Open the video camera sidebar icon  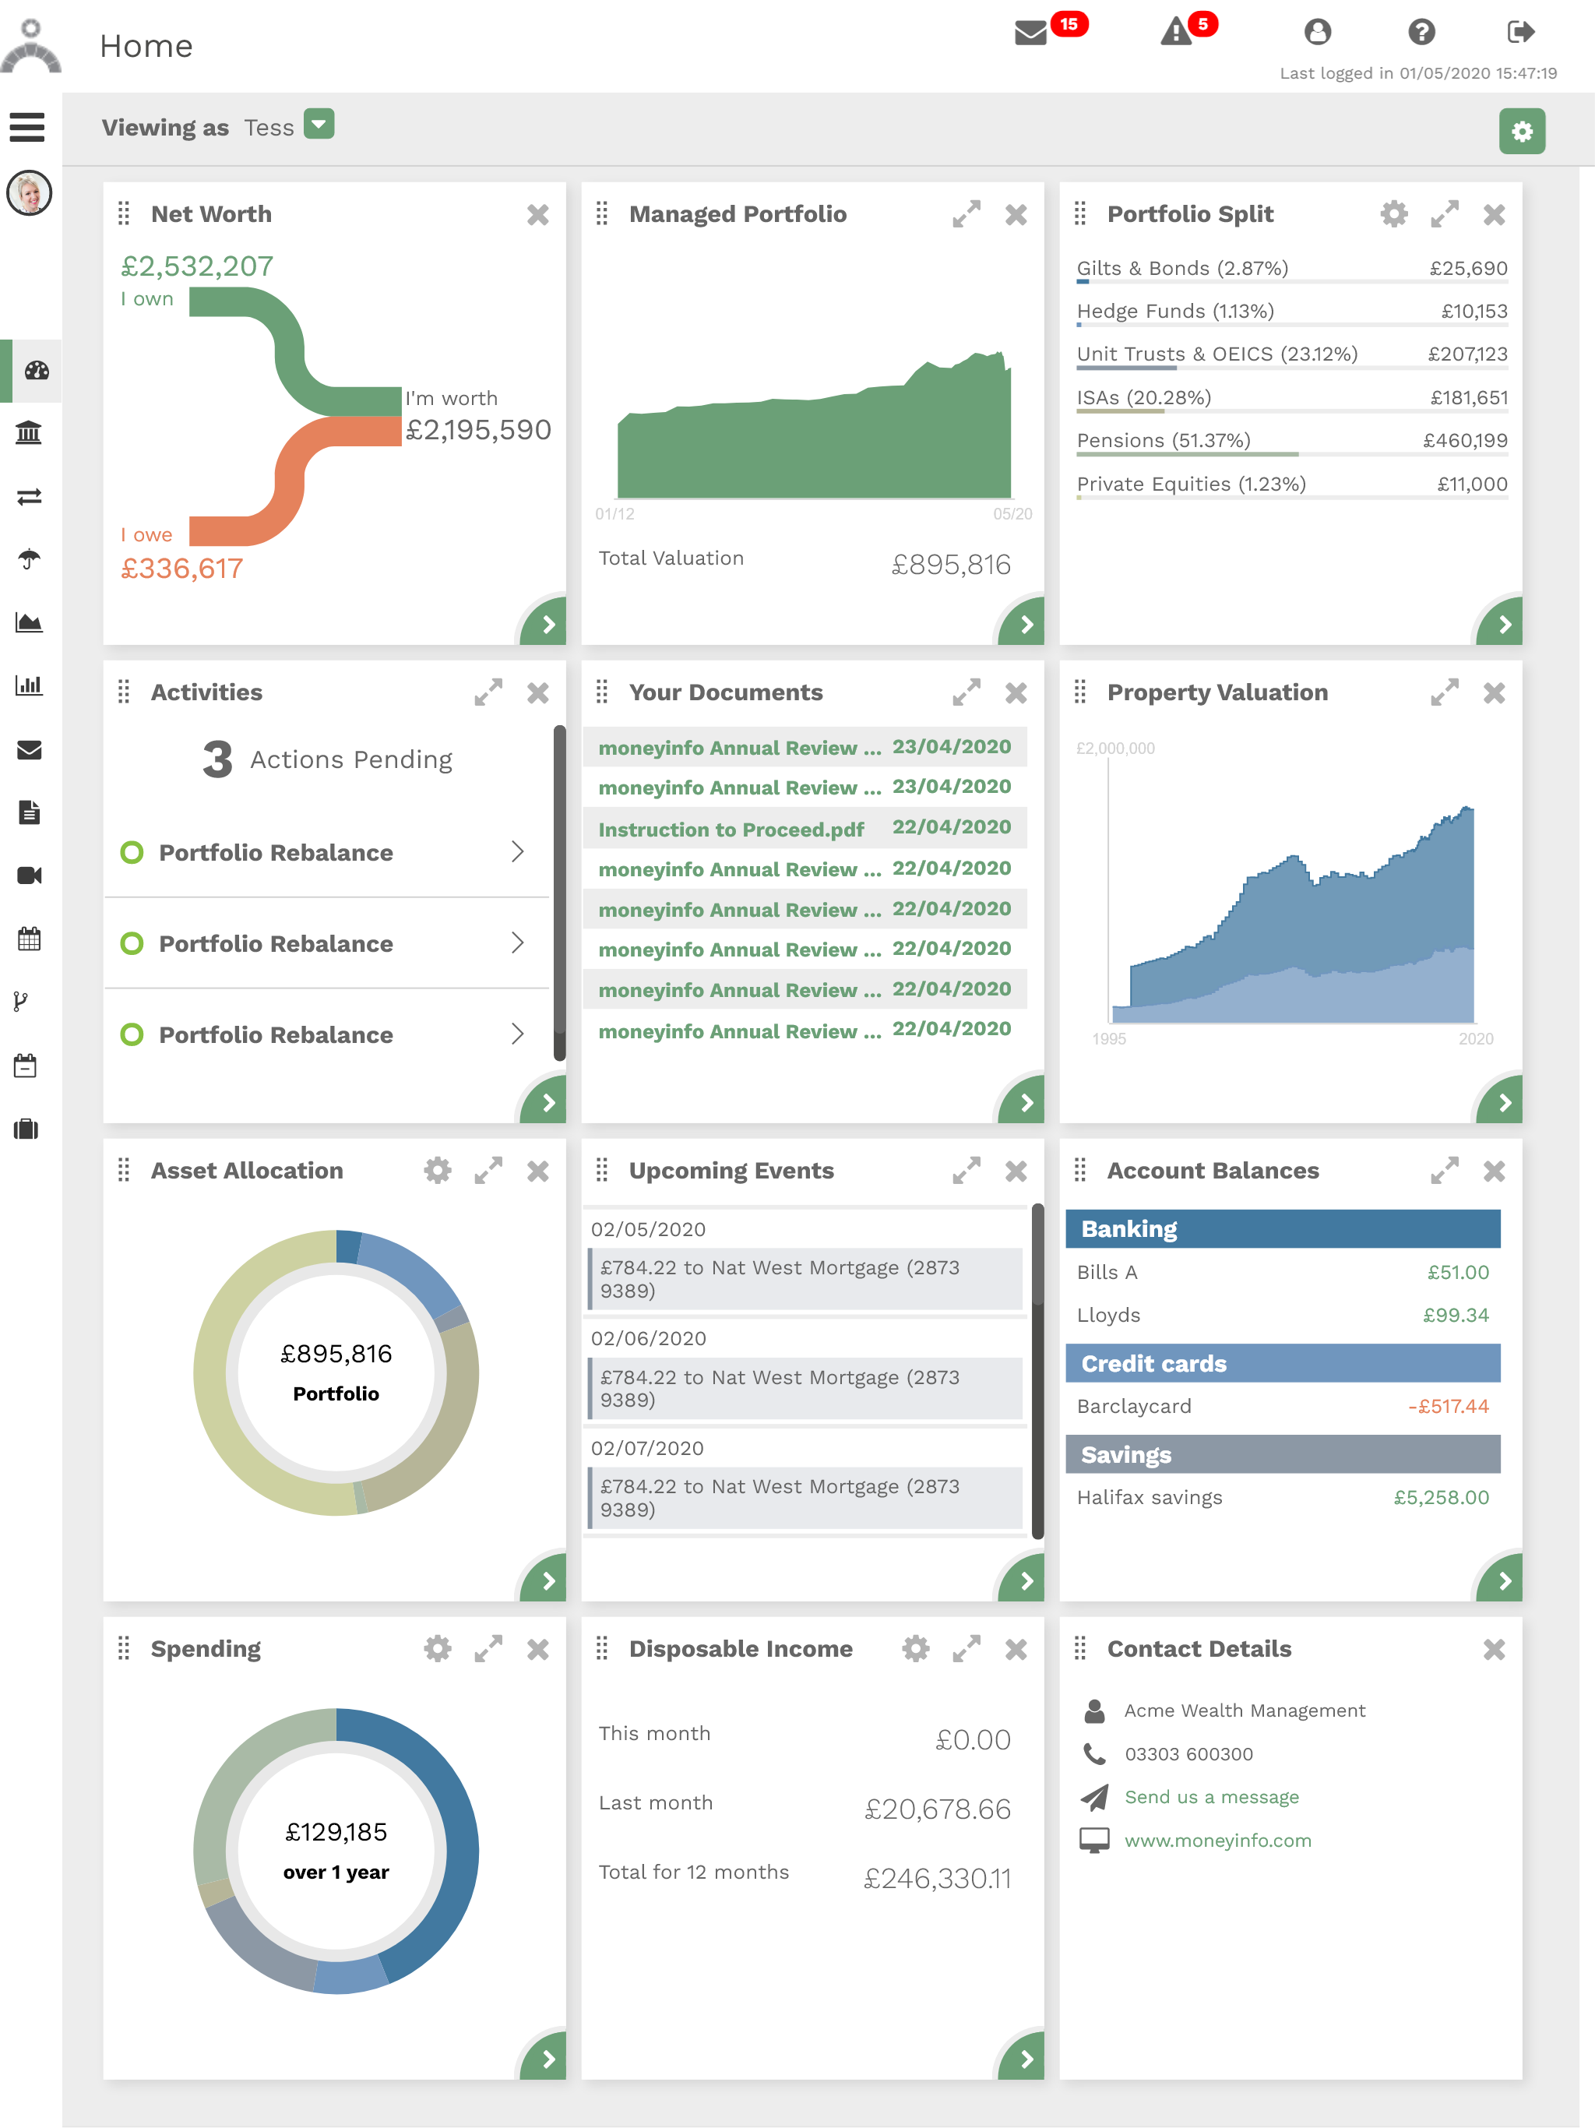point(29,876)
